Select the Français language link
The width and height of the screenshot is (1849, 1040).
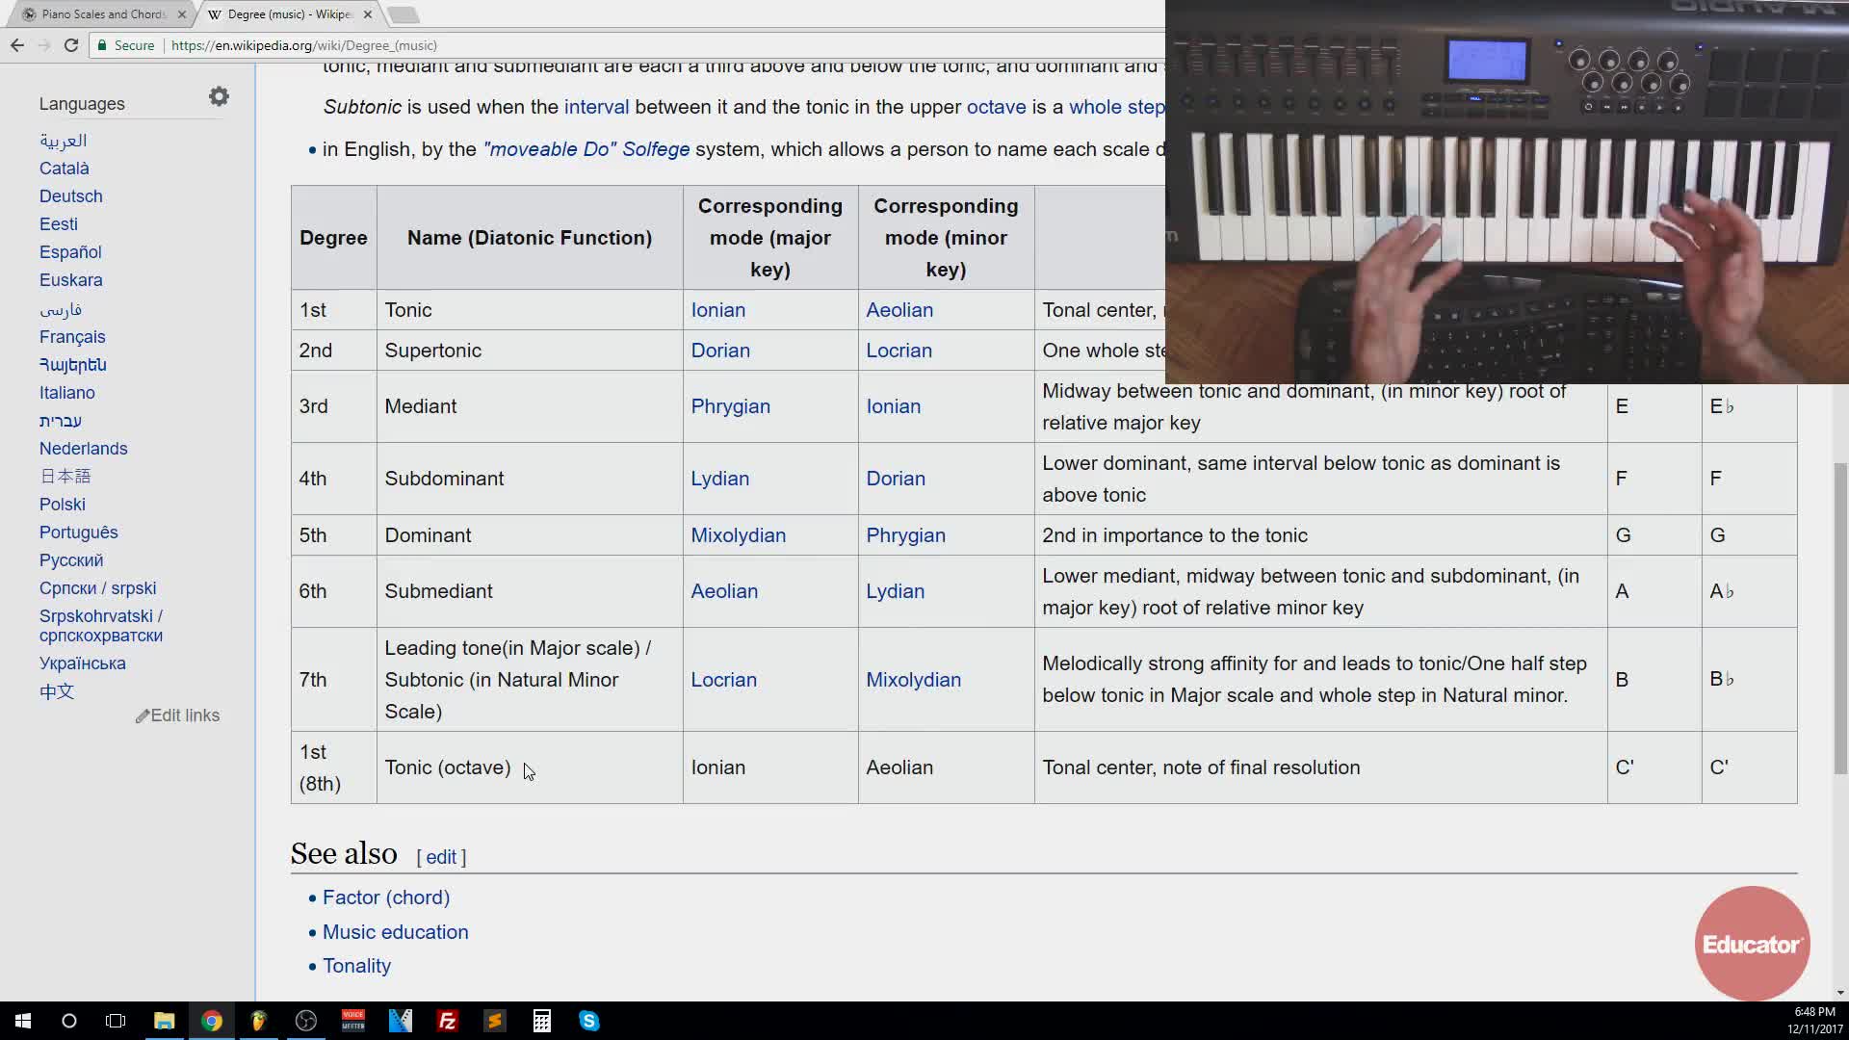[72, 337]
